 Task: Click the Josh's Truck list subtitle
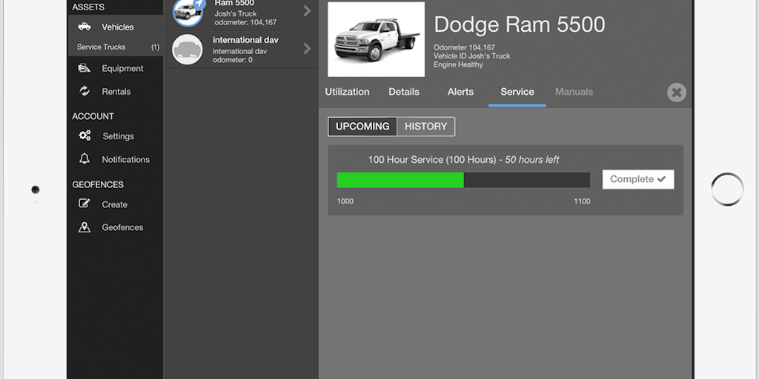236,13
